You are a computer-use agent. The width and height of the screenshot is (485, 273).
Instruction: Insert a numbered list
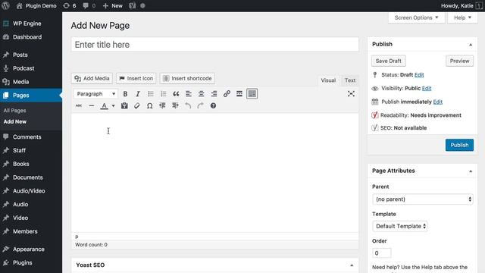coord(164,94)
